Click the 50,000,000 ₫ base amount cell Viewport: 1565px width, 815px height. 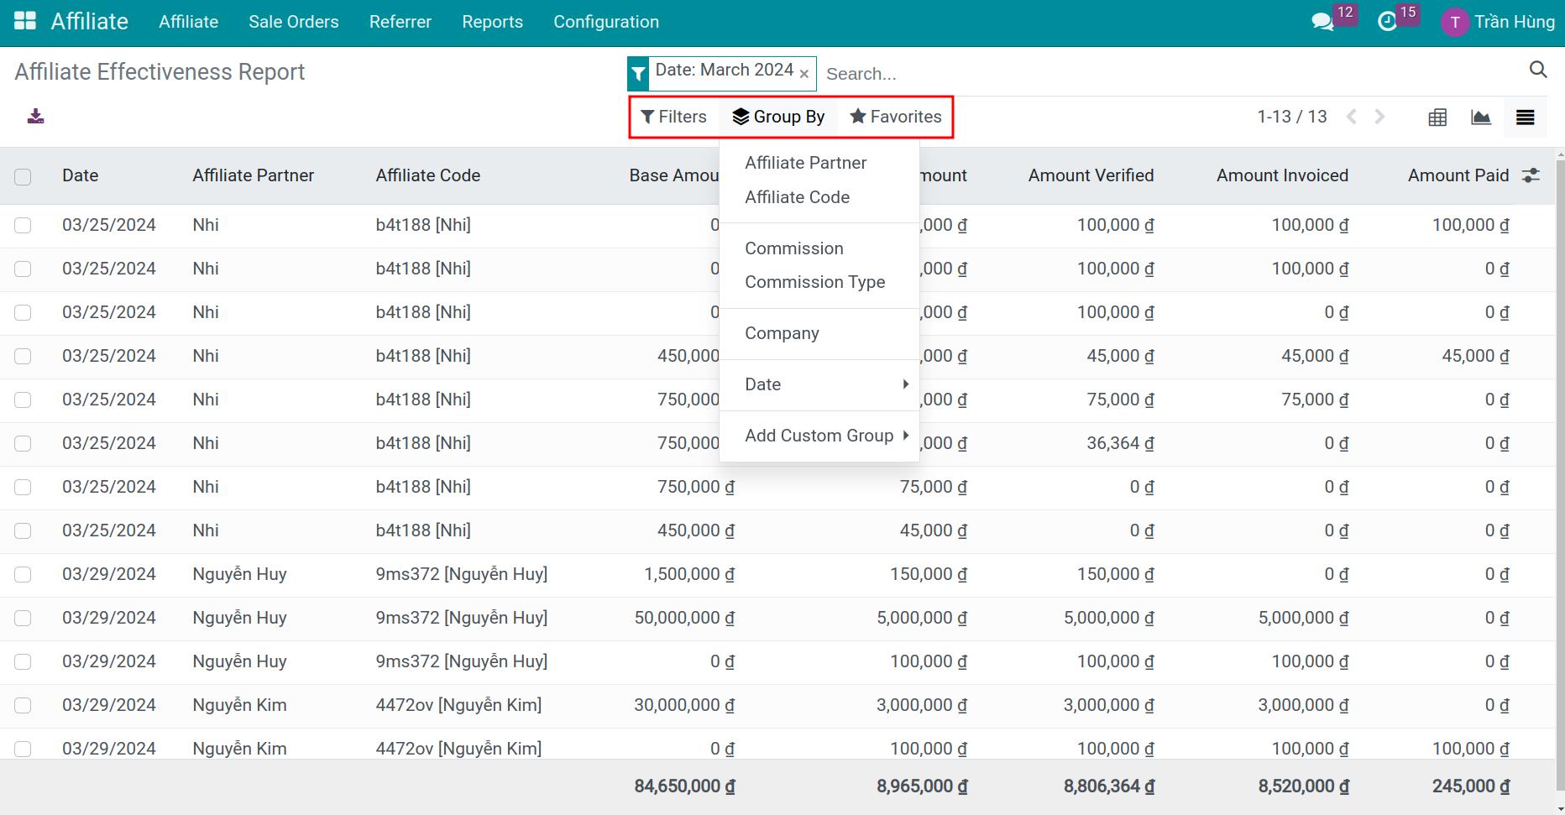684,618
